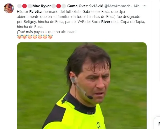Viewport: 160px width, 129px height.
Task: Open the tweet via its 14h timestamp
Action: click(x=136, y=6)
